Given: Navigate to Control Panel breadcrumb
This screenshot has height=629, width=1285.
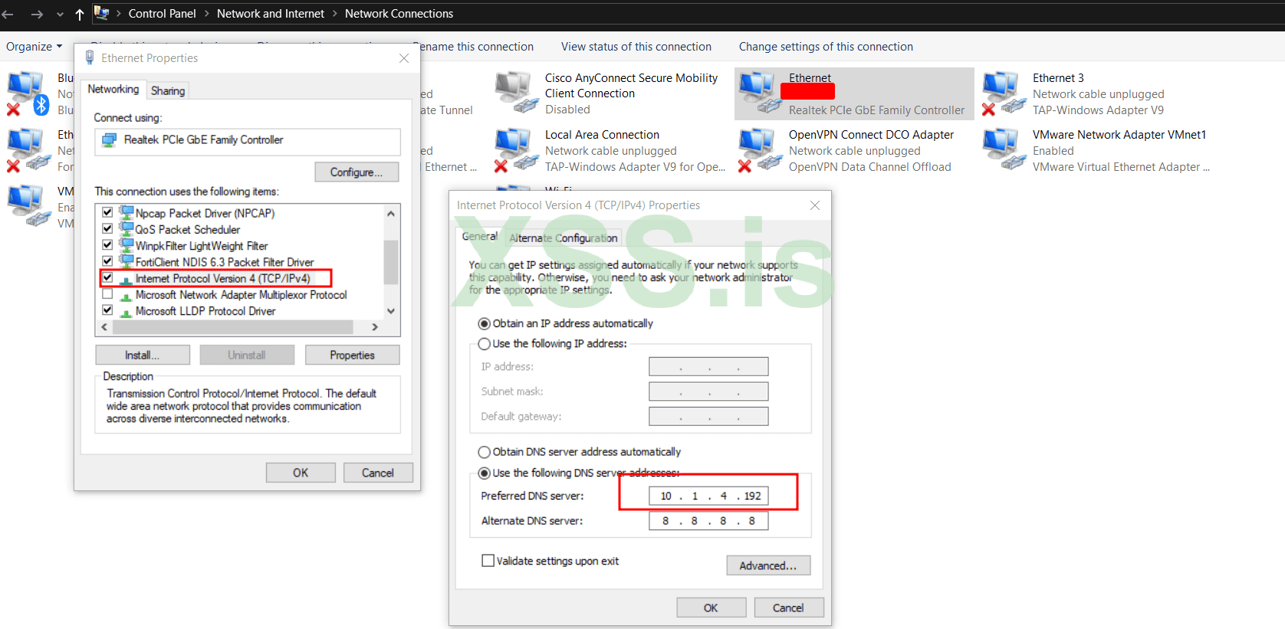Looking at the screenshot, I should pos(163,14).
